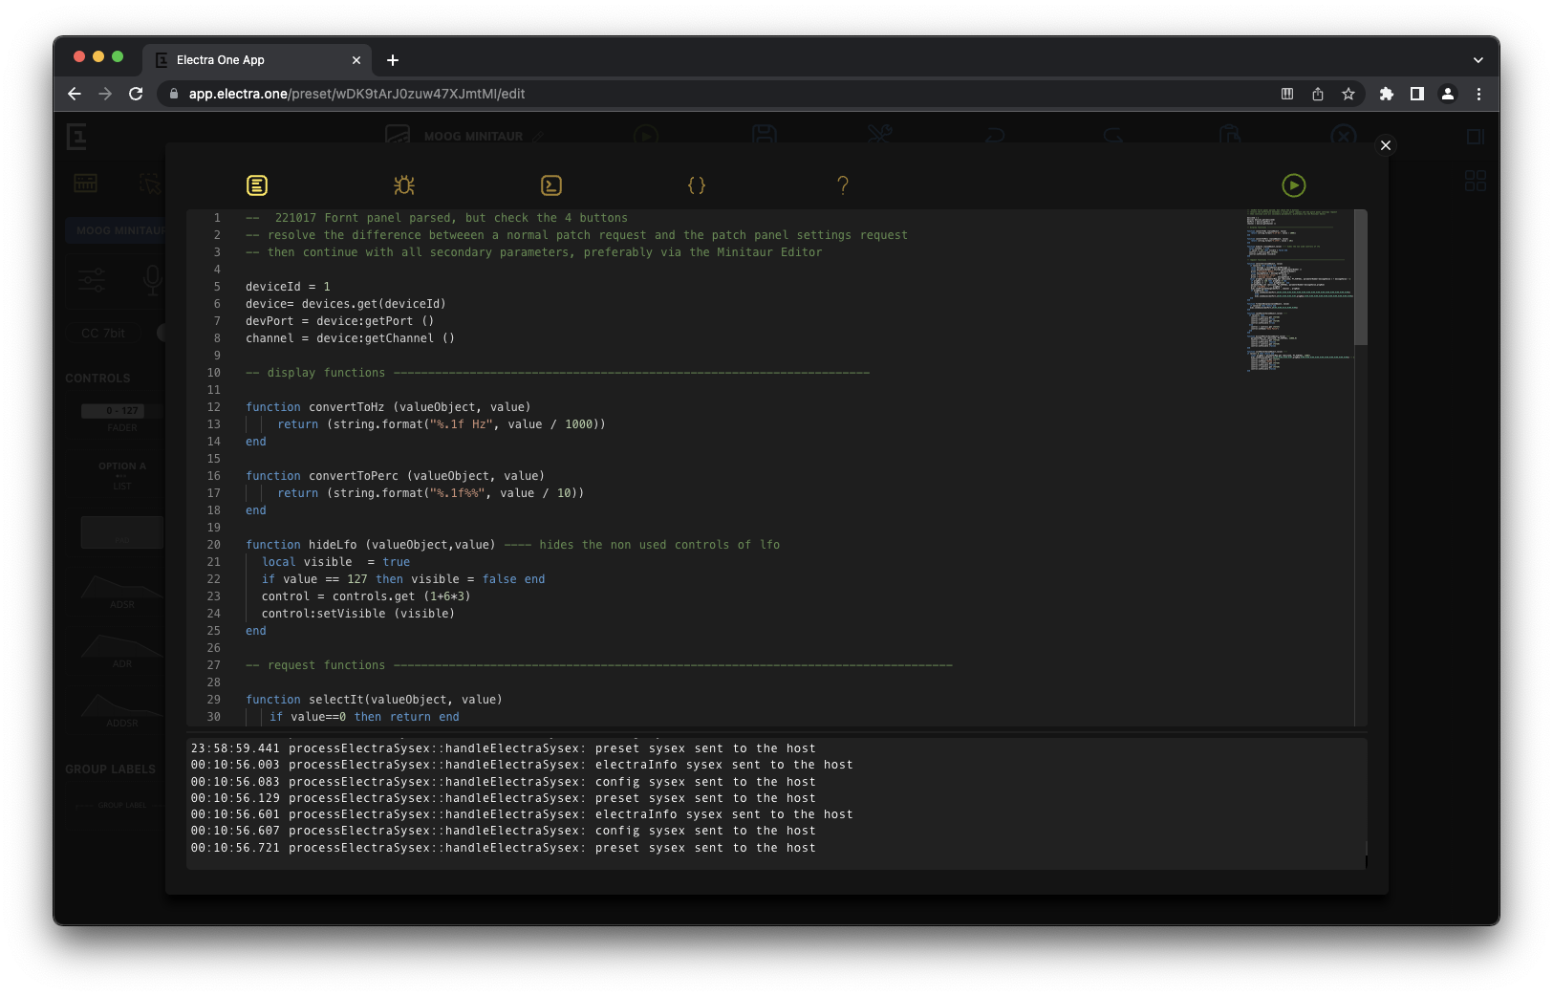Add the ADSR envelope control
Screen dimensions: 1553x996
click(121, 588)
